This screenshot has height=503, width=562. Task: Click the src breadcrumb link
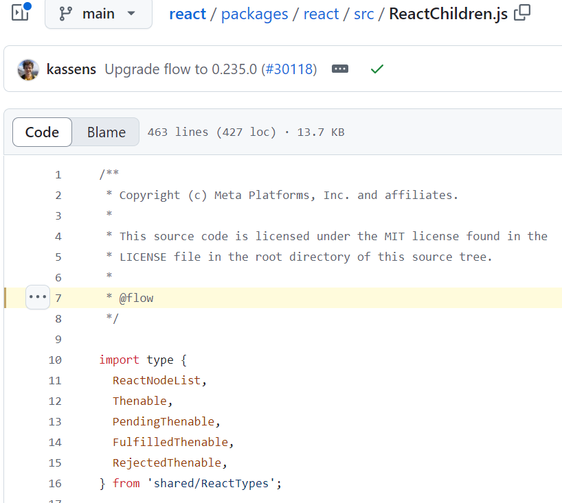pos(363,13)
